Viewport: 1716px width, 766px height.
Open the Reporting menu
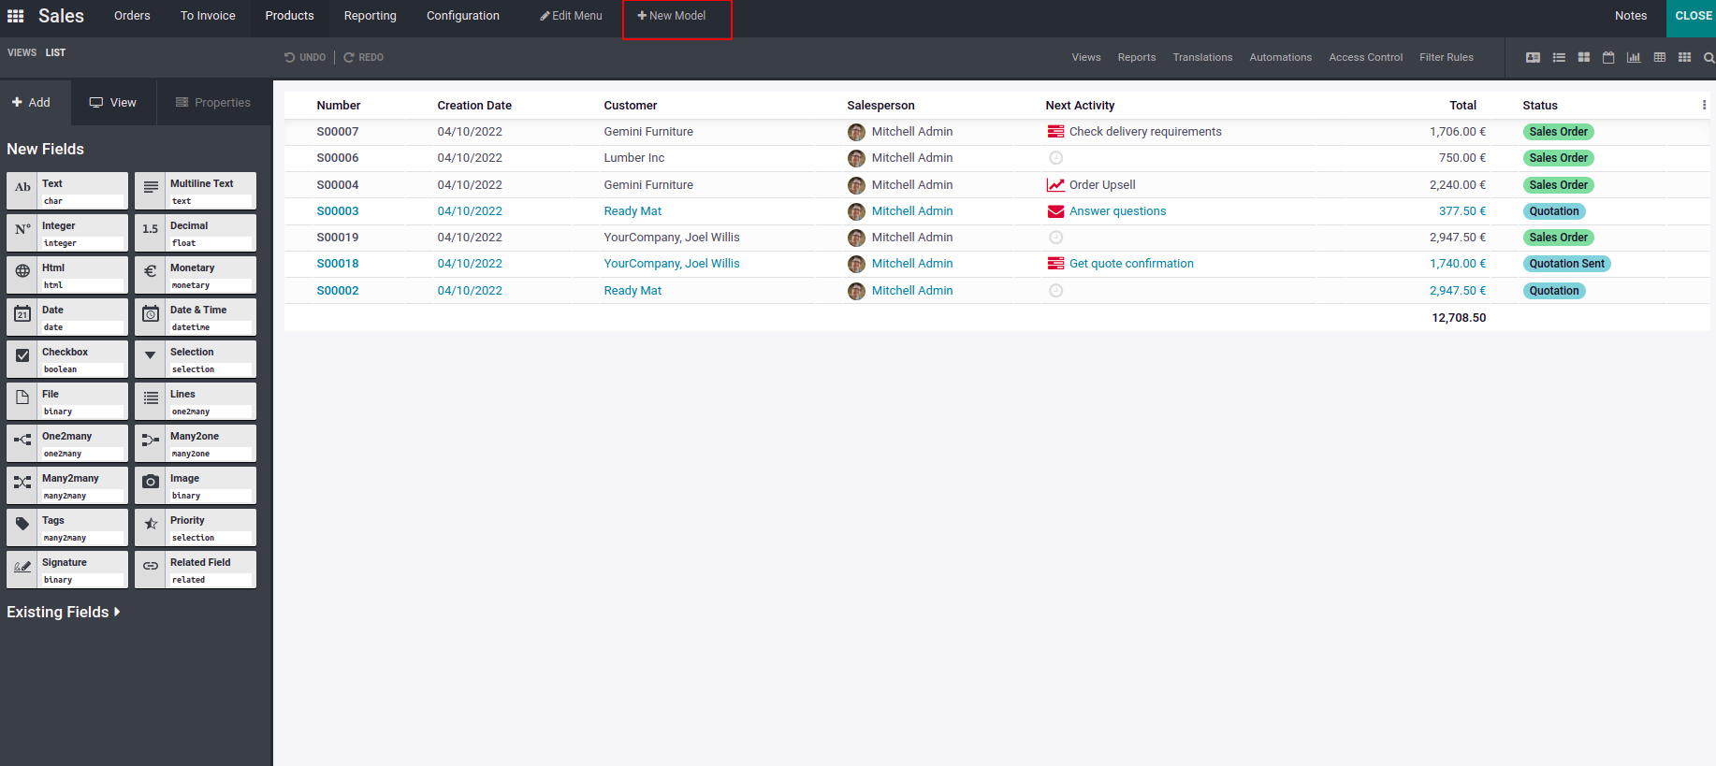[x=370, y=16]
